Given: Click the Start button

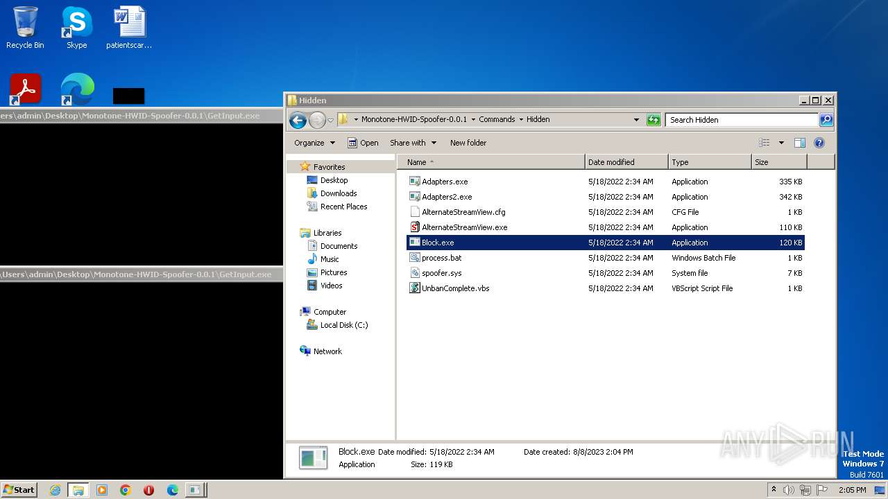Looking at the screenshot, I should pos(19,490).
